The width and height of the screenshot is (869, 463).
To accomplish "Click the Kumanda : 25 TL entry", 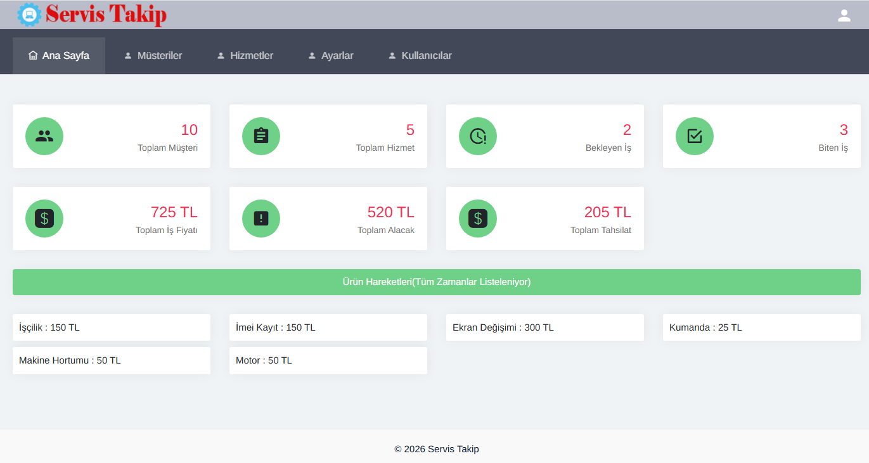I will [761, 327].
